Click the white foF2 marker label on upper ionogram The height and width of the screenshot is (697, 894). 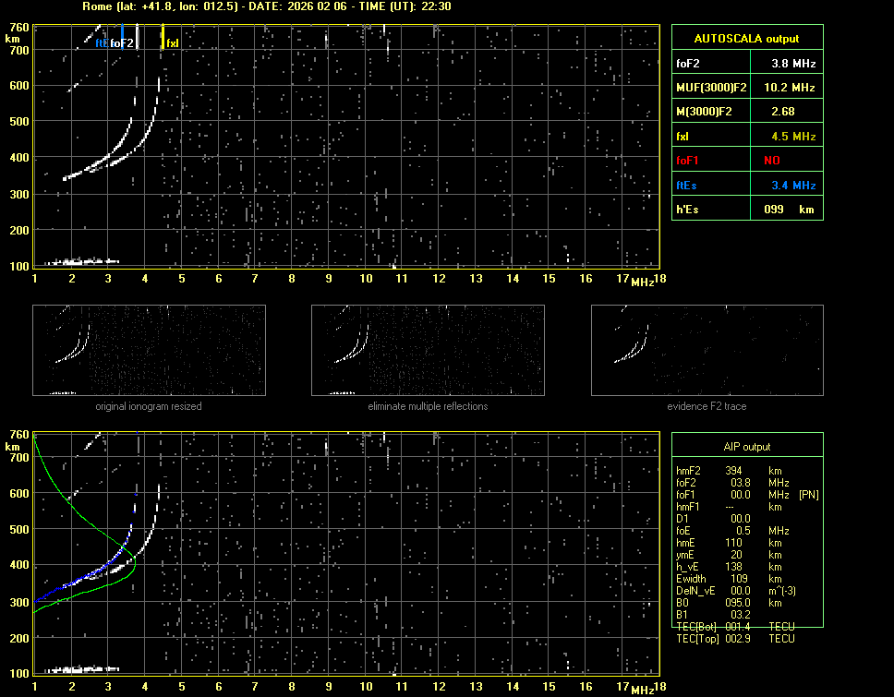click(x=123, y=42)
